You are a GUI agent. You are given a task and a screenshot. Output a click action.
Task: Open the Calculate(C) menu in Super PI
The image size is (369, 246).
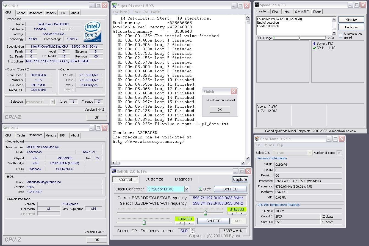(121, 12)
